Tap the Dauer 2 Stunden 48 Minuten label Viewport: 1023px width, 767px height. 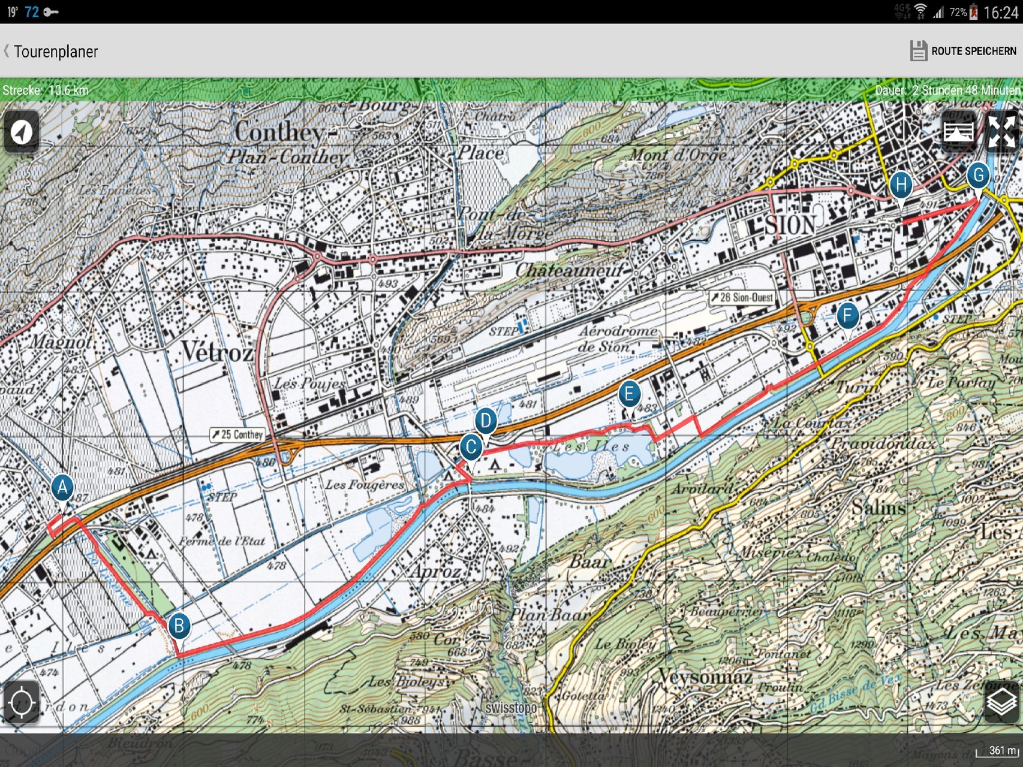(947, 90)
